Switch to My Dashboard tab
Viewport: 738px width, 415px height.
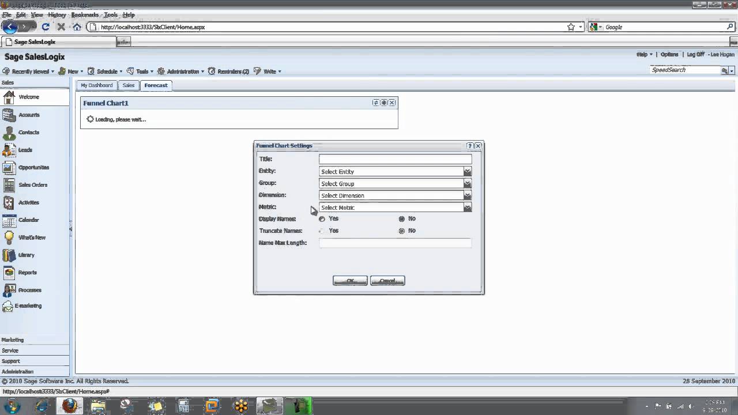[x=97, y=85]
